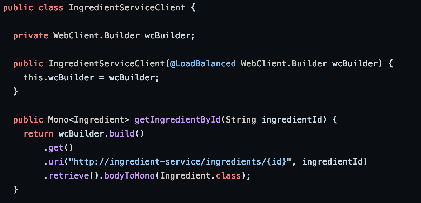
Task: Click the ingredient-service URL string
Action: pyautogui.click(x=180, y=162)
